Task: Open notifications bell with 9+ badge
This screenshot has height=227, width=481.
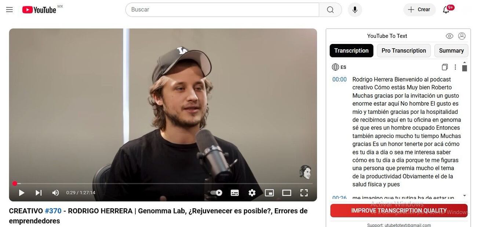Action: [447, 10]
